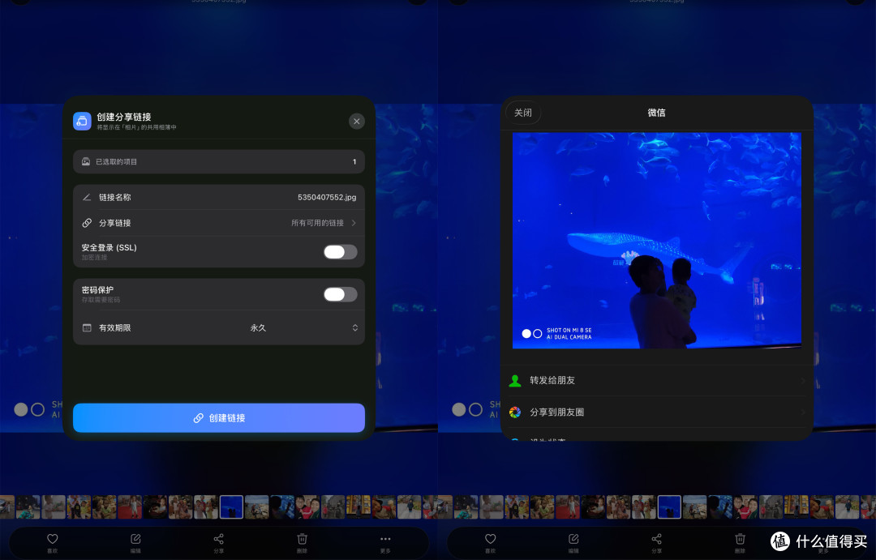
Task: Tap 分享 icon in toolbar under 创建分享链接 dialog
Action: pyautogui.click(x=218, y=539)
